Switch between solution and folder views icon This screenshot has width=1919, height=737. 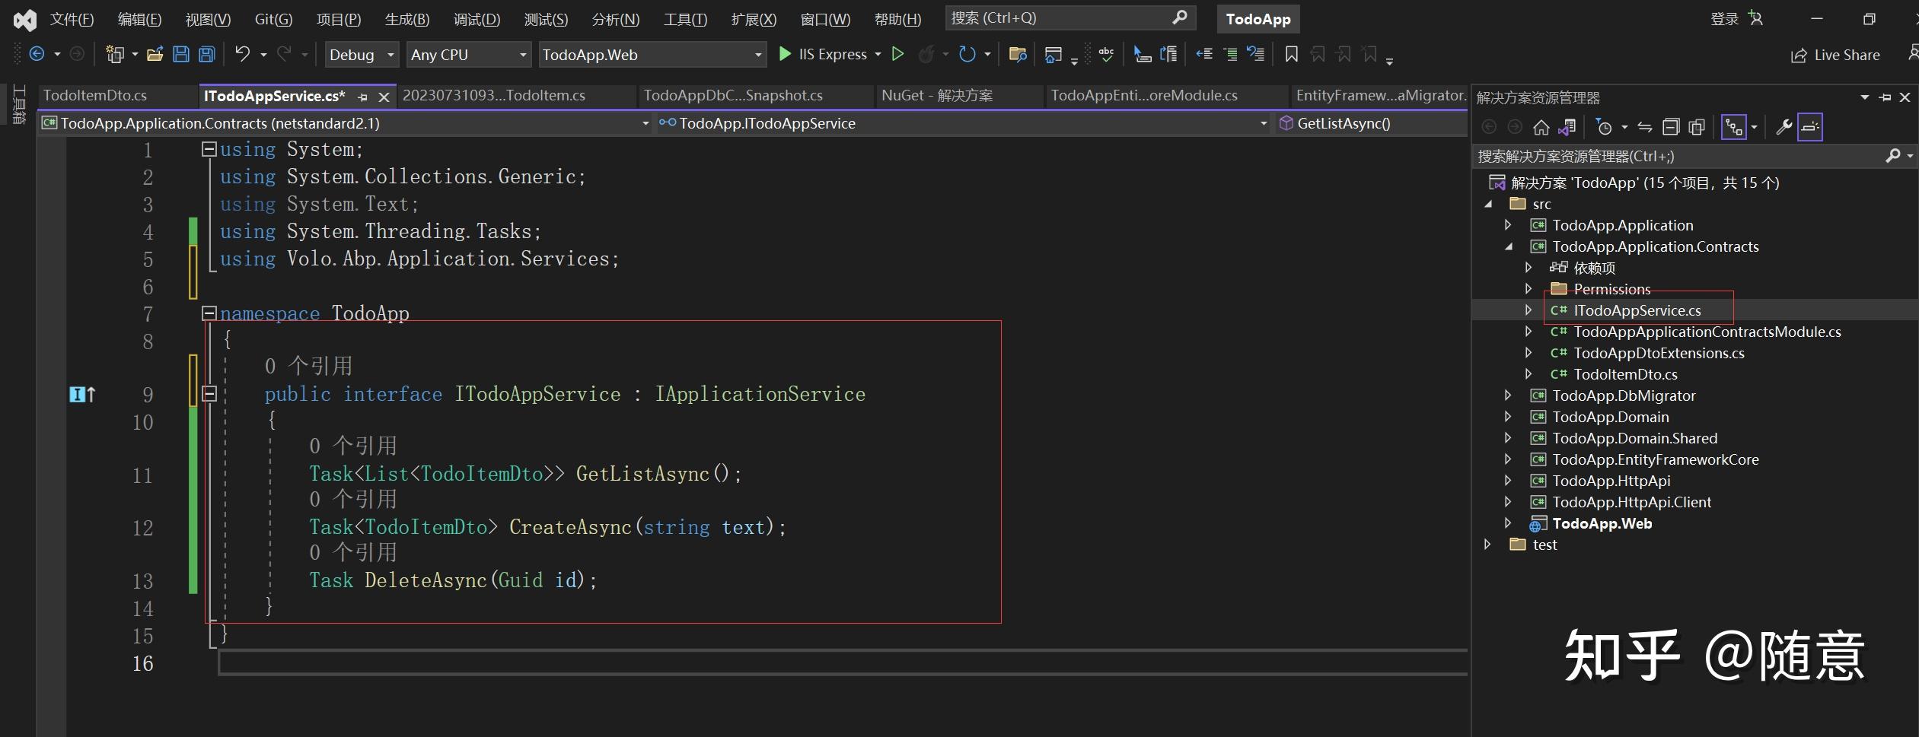(x=1567, y=127)
